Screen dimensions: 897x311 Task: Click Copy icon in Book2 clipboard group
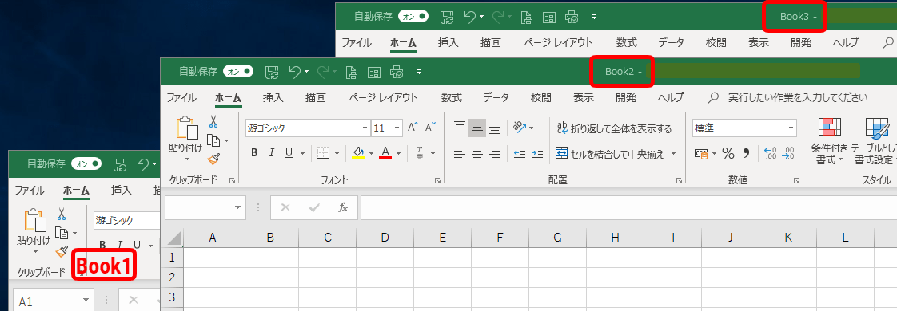click(213, 140)
